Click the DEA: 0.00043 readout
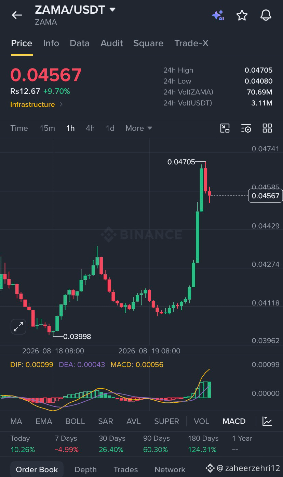Viewport: 283px width, 477px height. pos(82,365)
